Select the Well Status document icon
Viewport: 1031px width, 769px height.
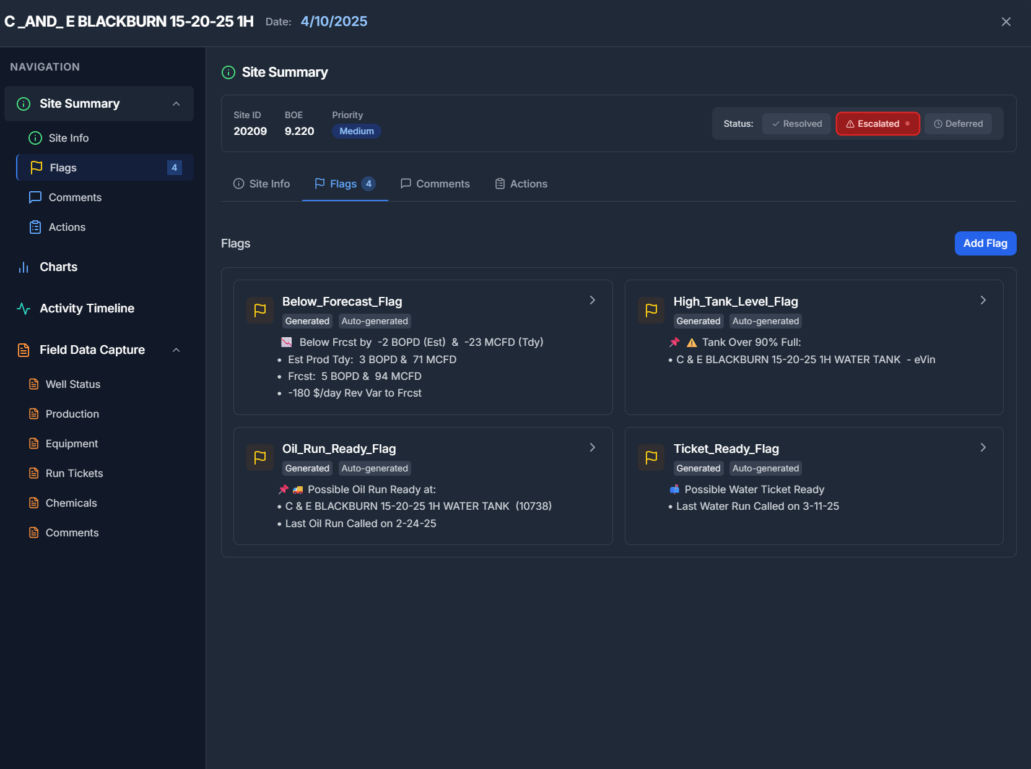[x=34, y=384]
